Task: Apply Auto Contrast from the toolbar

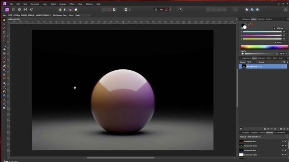Action: [65, 9]
